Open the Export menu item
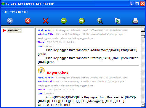146x108 pixels. (x=19, y=12)
